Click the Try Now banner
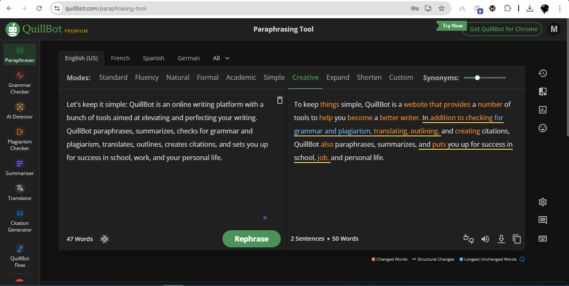 pos(452,26)
